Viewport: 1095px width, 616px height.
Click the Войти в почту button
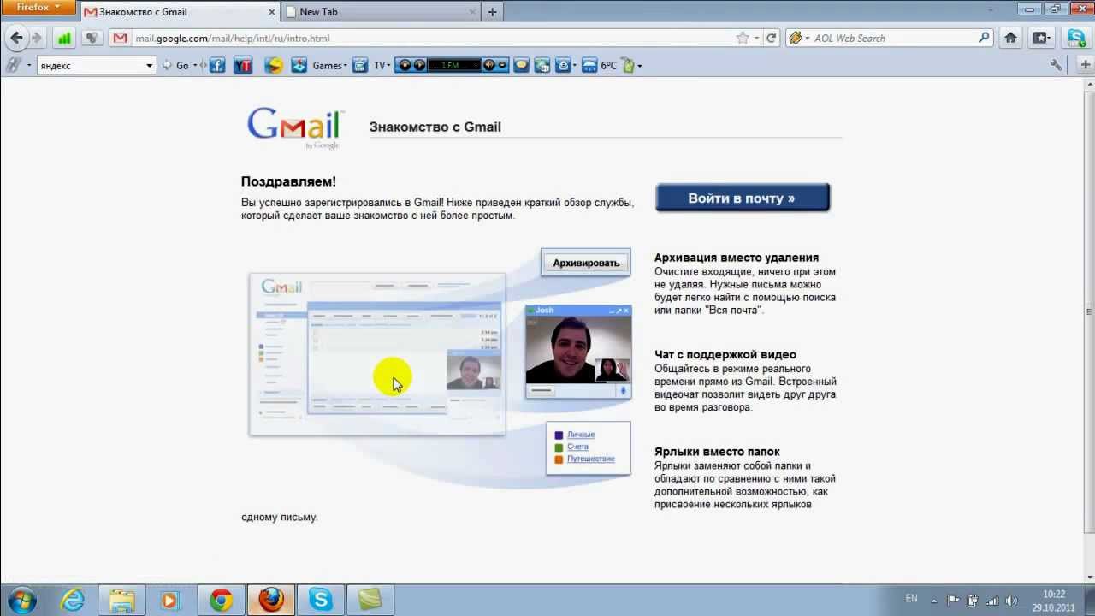(x=742, y=198)
